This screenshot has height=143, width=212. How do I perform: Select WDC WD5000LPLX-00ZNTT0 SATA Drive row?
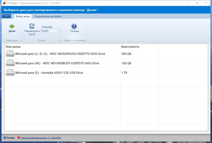click(106, 54)
